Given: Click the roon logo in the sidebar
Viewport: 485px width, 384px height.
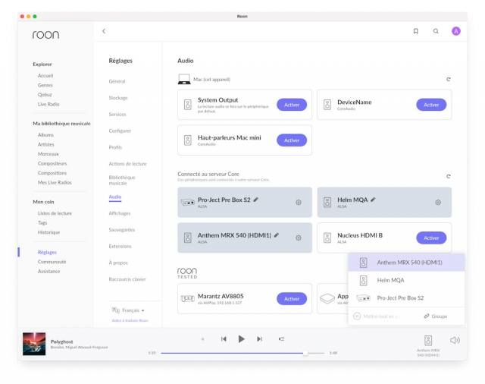Looking at the screenshot, I should point(45,35).
